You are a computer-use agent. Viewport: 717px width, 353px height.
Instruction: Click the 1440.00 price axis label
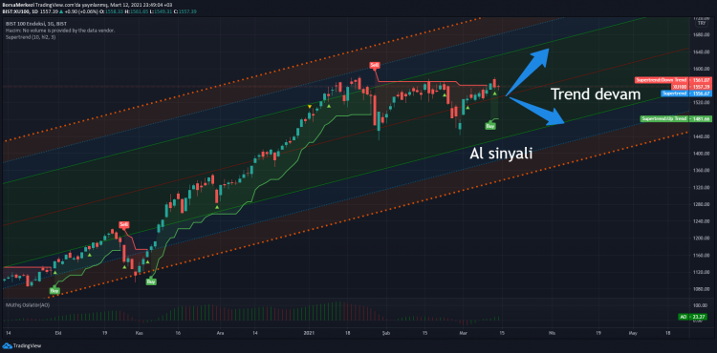[x=701, y=136]
